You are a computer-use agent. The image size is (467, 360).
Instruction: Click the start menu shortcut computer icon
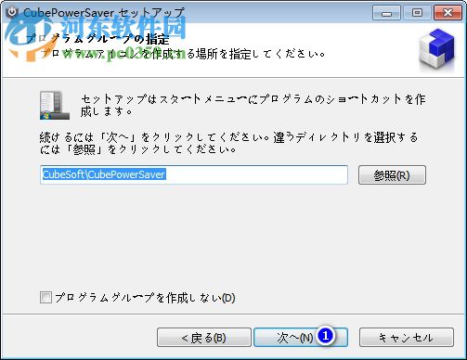click(55, 106)
